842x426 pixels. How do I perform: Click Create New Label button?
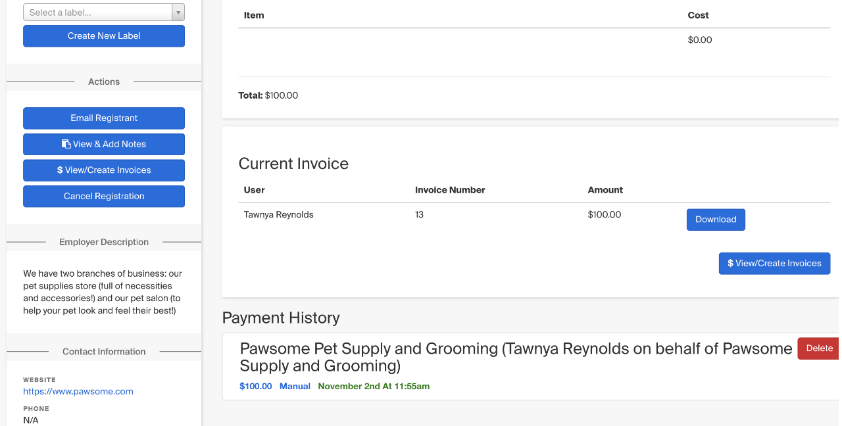click(x=104, y=36)
